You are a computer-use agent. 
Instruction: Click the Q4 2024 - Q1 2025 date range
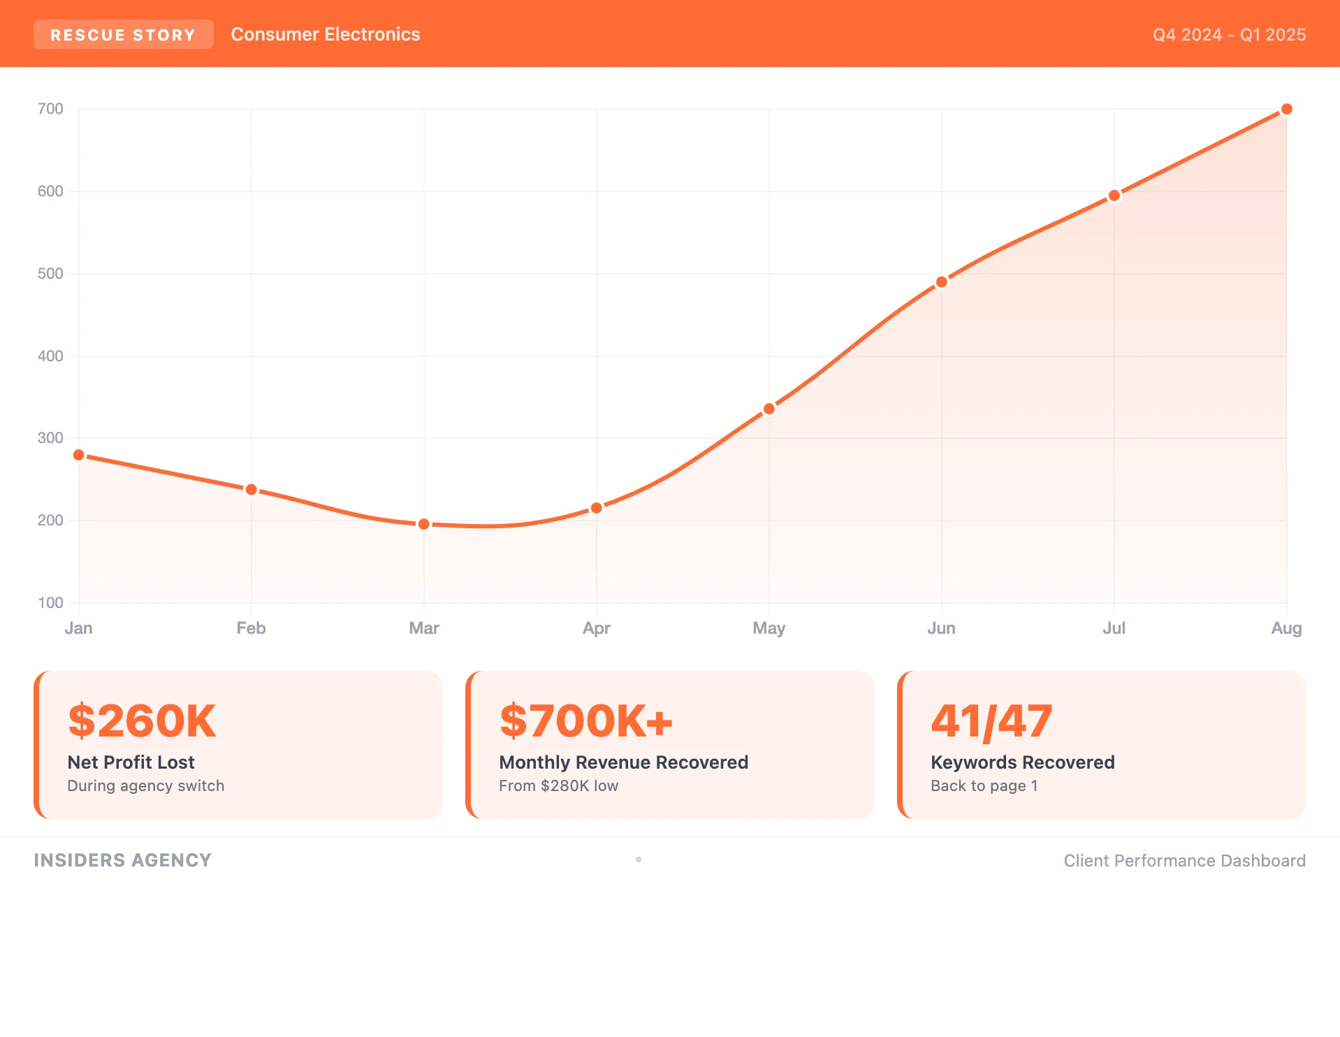click(x=1228, y=35)
